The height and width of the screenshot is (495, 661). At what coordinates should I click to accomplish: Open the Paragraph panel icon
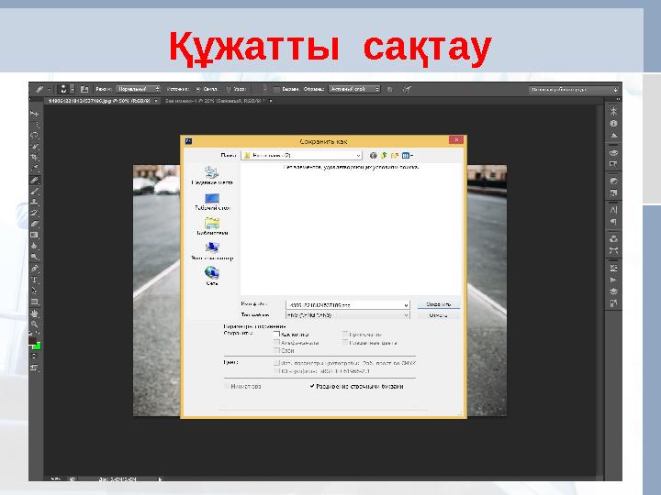[x=613, y=222]
